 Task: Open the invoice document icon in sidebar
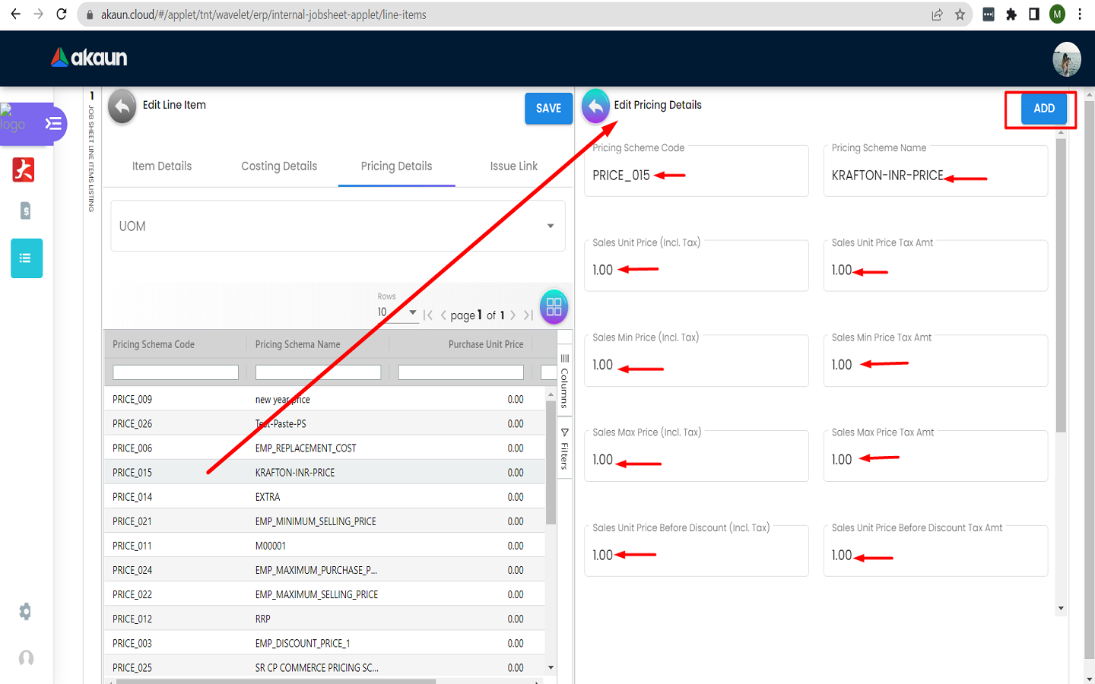point(25,211)
